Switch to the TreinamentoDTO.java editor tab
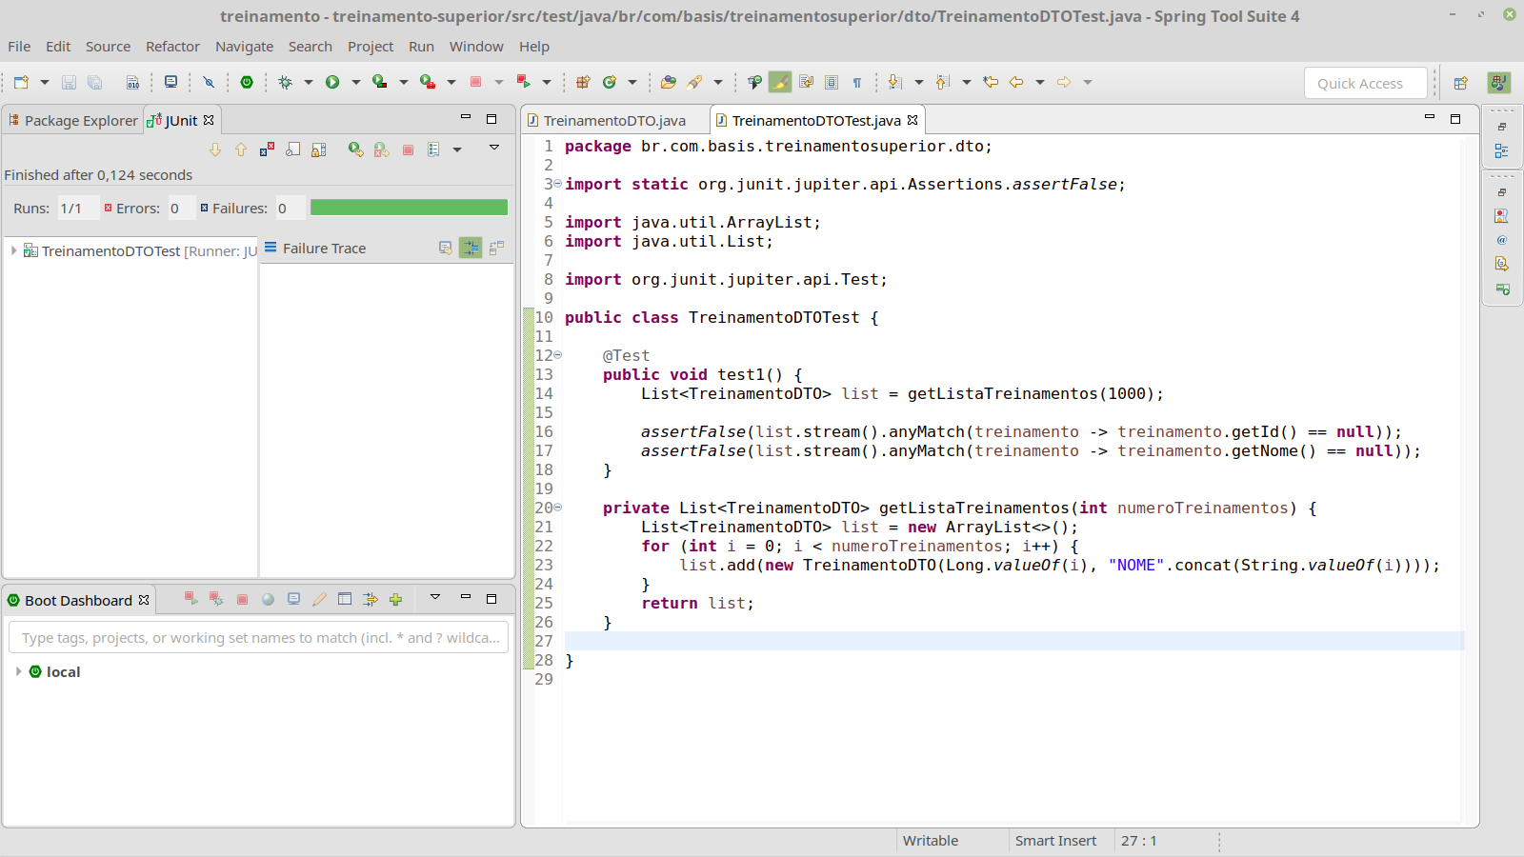Image resolution: width=1524 pixels, height=857 pixels. [614, 121]
